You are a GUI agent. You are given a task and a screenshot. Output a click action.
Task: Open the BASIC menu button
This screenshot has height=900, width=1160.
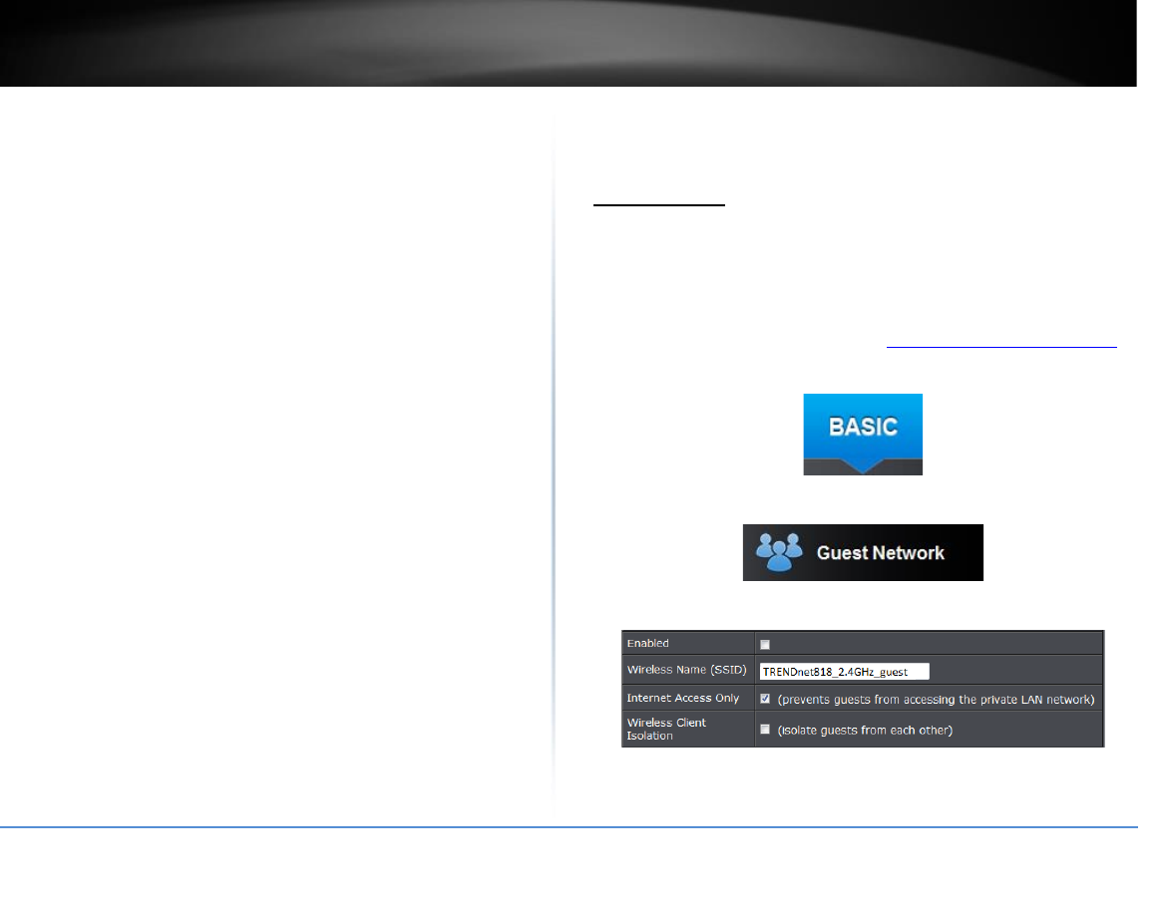[x=863, y=435]
